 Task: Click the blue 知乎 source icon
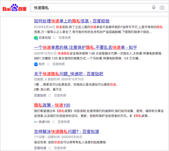(x=36, y=64)
